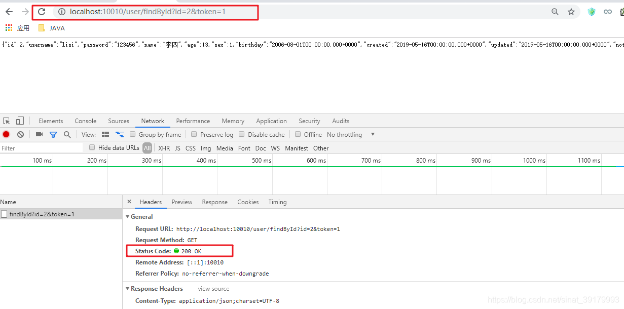Screen dimensions: 624x309
Task: Clear the network log
Action: [20, 134]
